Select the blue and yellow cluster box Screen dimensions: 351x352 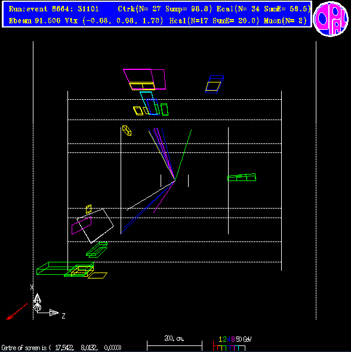tap(214, 84)
